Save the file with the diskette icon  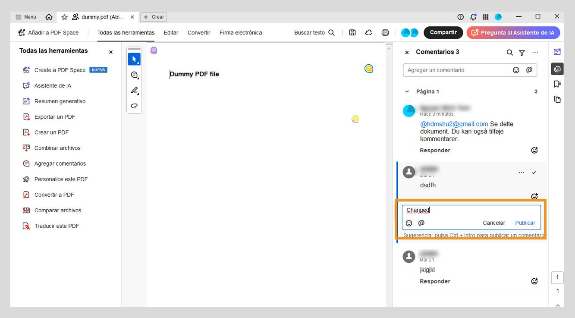(352, 33)
